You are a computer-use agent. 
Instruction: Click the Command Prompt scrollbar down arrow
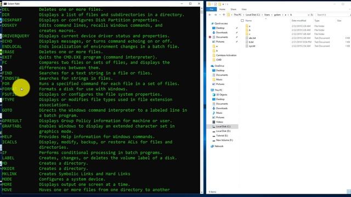(x=202, y=192)
